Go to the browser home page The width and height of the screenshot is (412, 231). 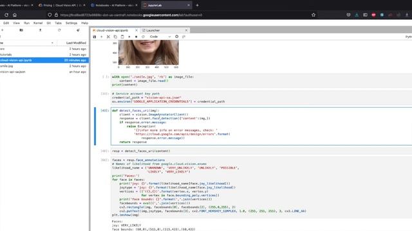click(x=15, y=15)
